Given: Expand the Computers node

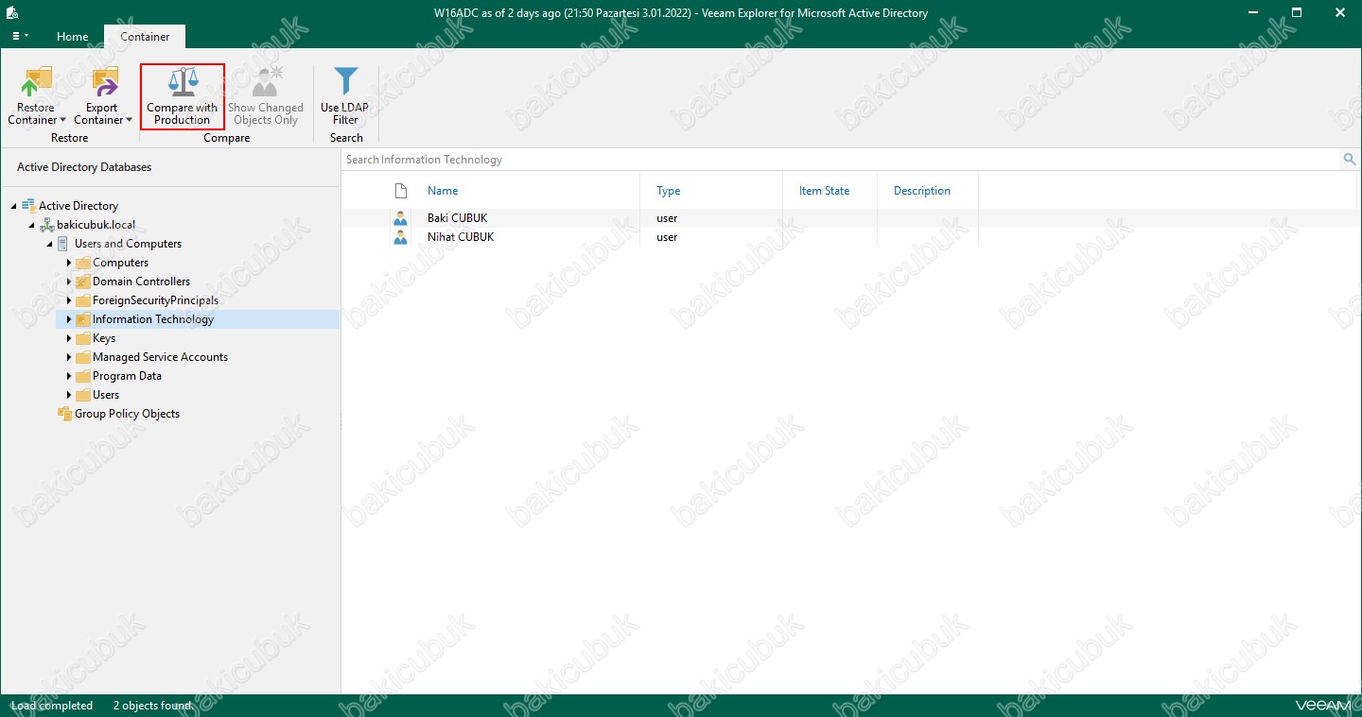Looking at the screenshot, I should [69, 263].
